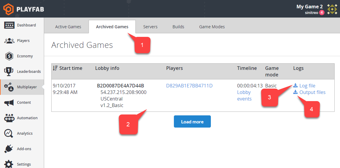This screenshot has height=168, width=340.
Task: Click the Start time sort icon
Action: [55, 68]
